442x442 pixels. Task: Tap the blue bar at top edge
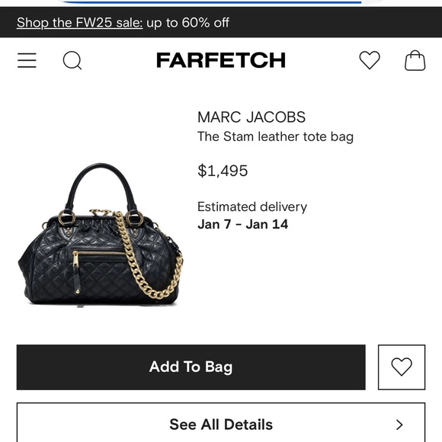coord(211,2)
